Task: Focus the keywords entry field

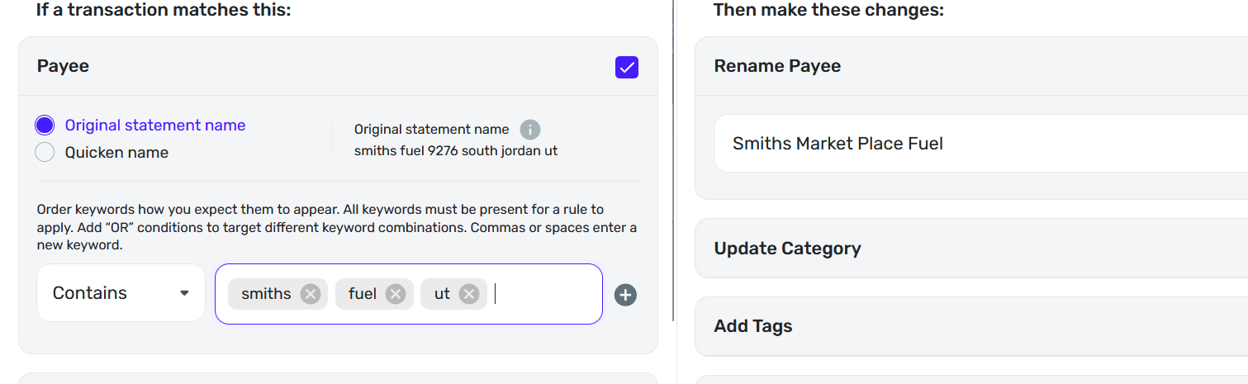Action: pos(545,294)
